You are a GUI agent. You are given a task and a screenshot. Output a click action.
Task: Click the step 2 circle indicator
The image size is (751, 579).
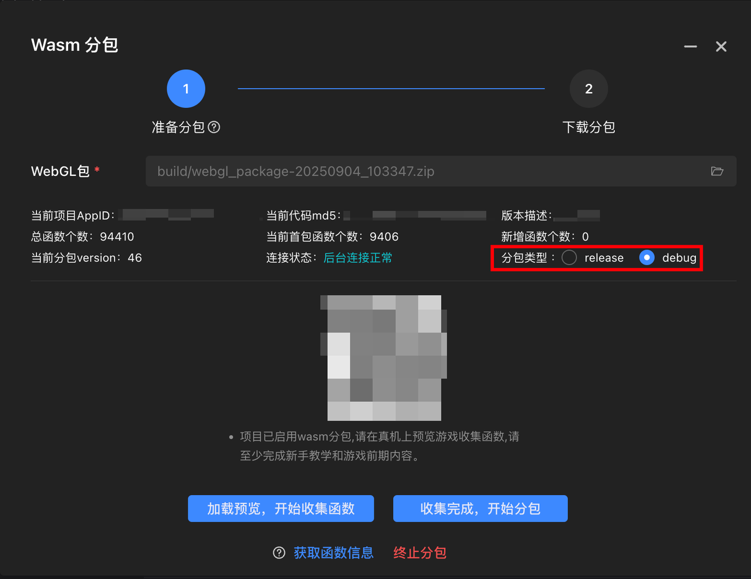click(588, 89)
